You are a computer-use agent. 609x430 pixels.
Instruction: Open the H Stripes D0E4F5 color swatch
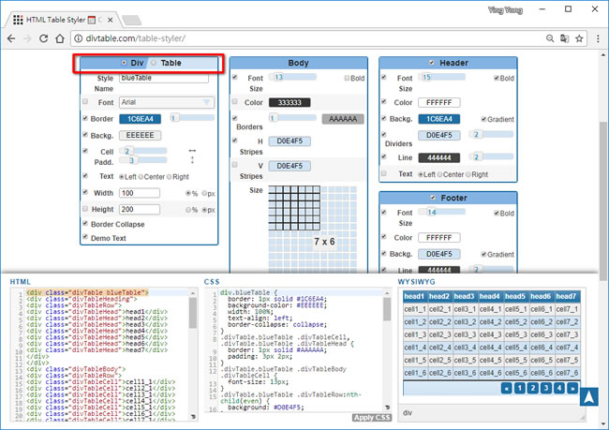tap(290, 141)
